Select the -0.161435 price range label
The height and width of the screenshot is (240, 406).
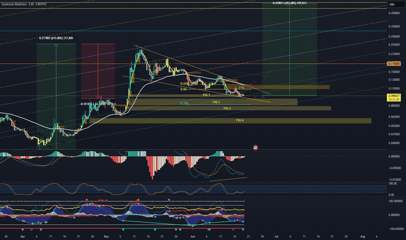click(x=98, y=104)
